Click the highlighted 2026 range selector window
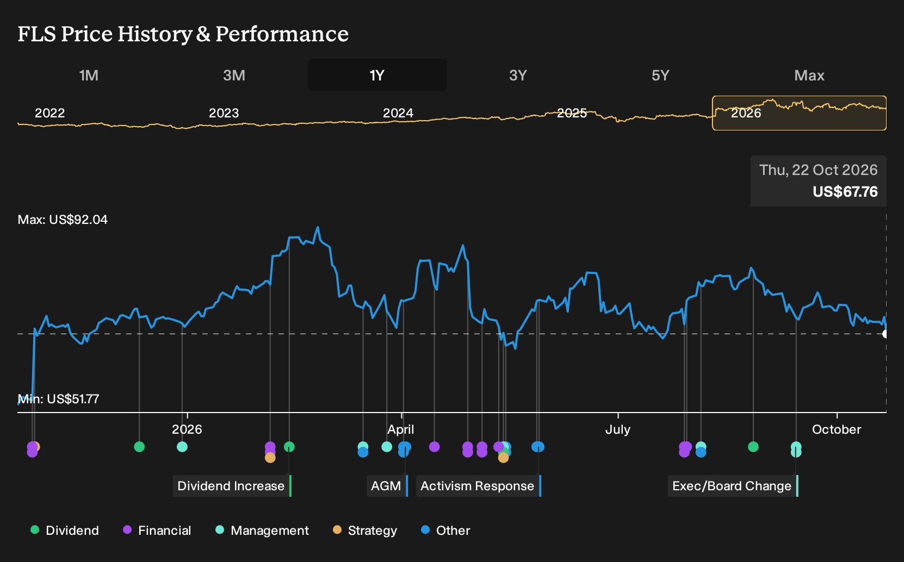 800,113
